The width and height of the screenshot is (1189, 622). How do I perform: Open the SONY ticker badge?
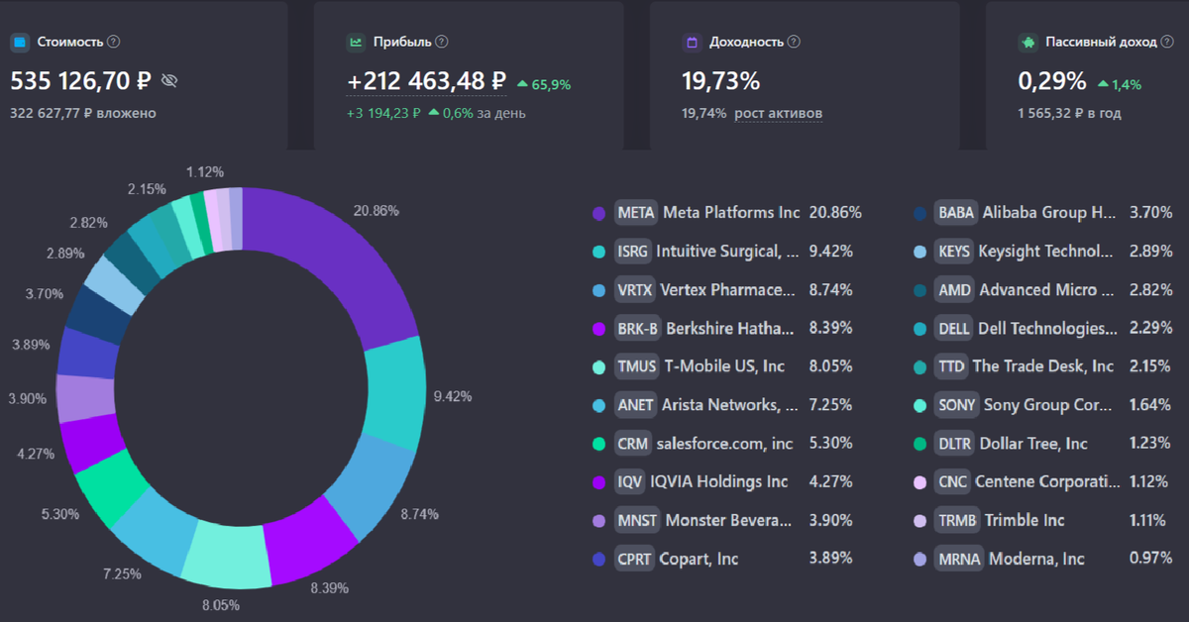[956, 405]
